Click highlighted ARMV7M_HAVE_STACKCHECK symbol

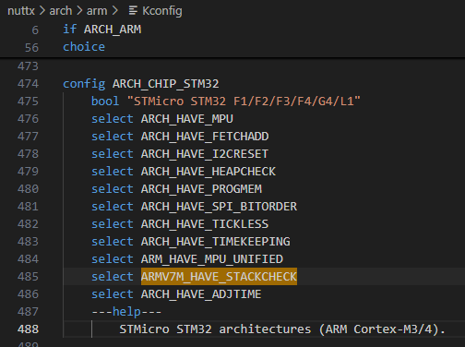click(x=219, y=277)
